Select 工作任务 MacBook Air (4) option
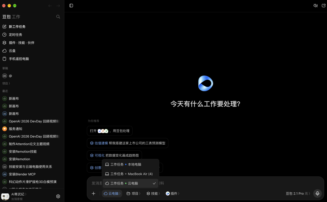The width and height of the screenshot is (327, 202). pyautogui.click(x=130, y=174)
